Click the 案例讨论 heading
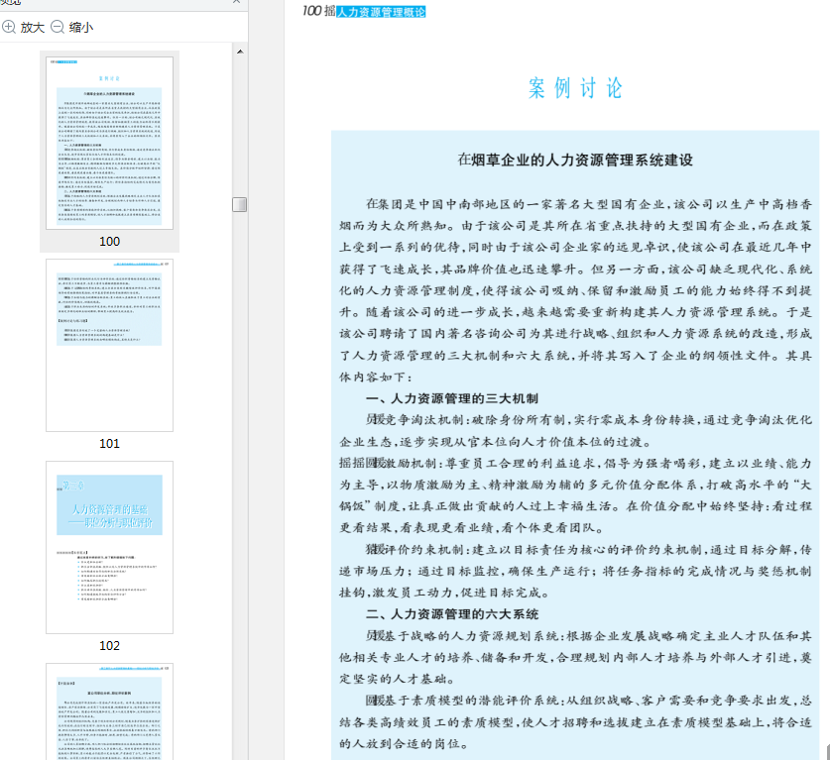Viewport: 830px width, 760px height. pyautogui.click(x=575, y=88)
